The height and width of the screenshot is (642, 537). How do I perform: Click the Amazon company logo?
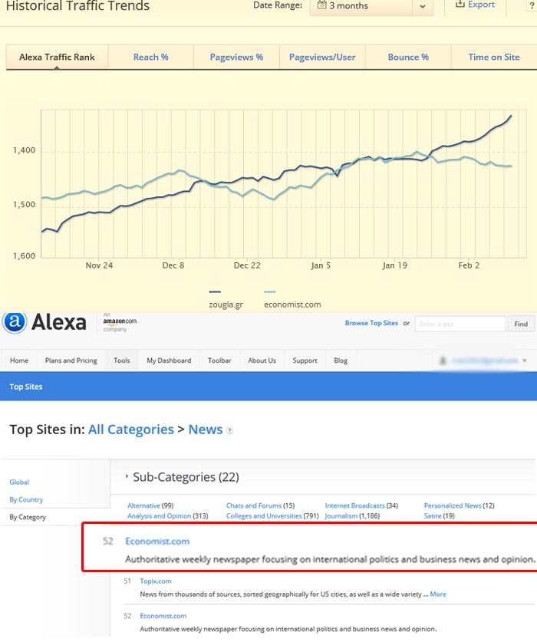pos(120,321)
